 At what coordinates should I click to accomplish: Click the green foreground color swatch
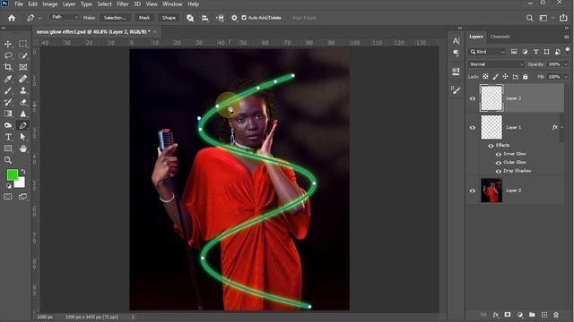pyautogui.click(x=12, y=174)
